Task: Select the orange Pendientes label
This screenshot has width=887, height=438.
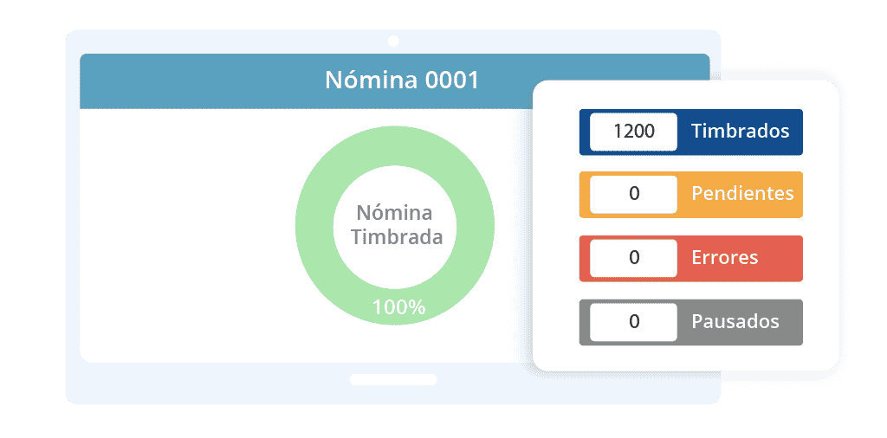Action: 742,194
